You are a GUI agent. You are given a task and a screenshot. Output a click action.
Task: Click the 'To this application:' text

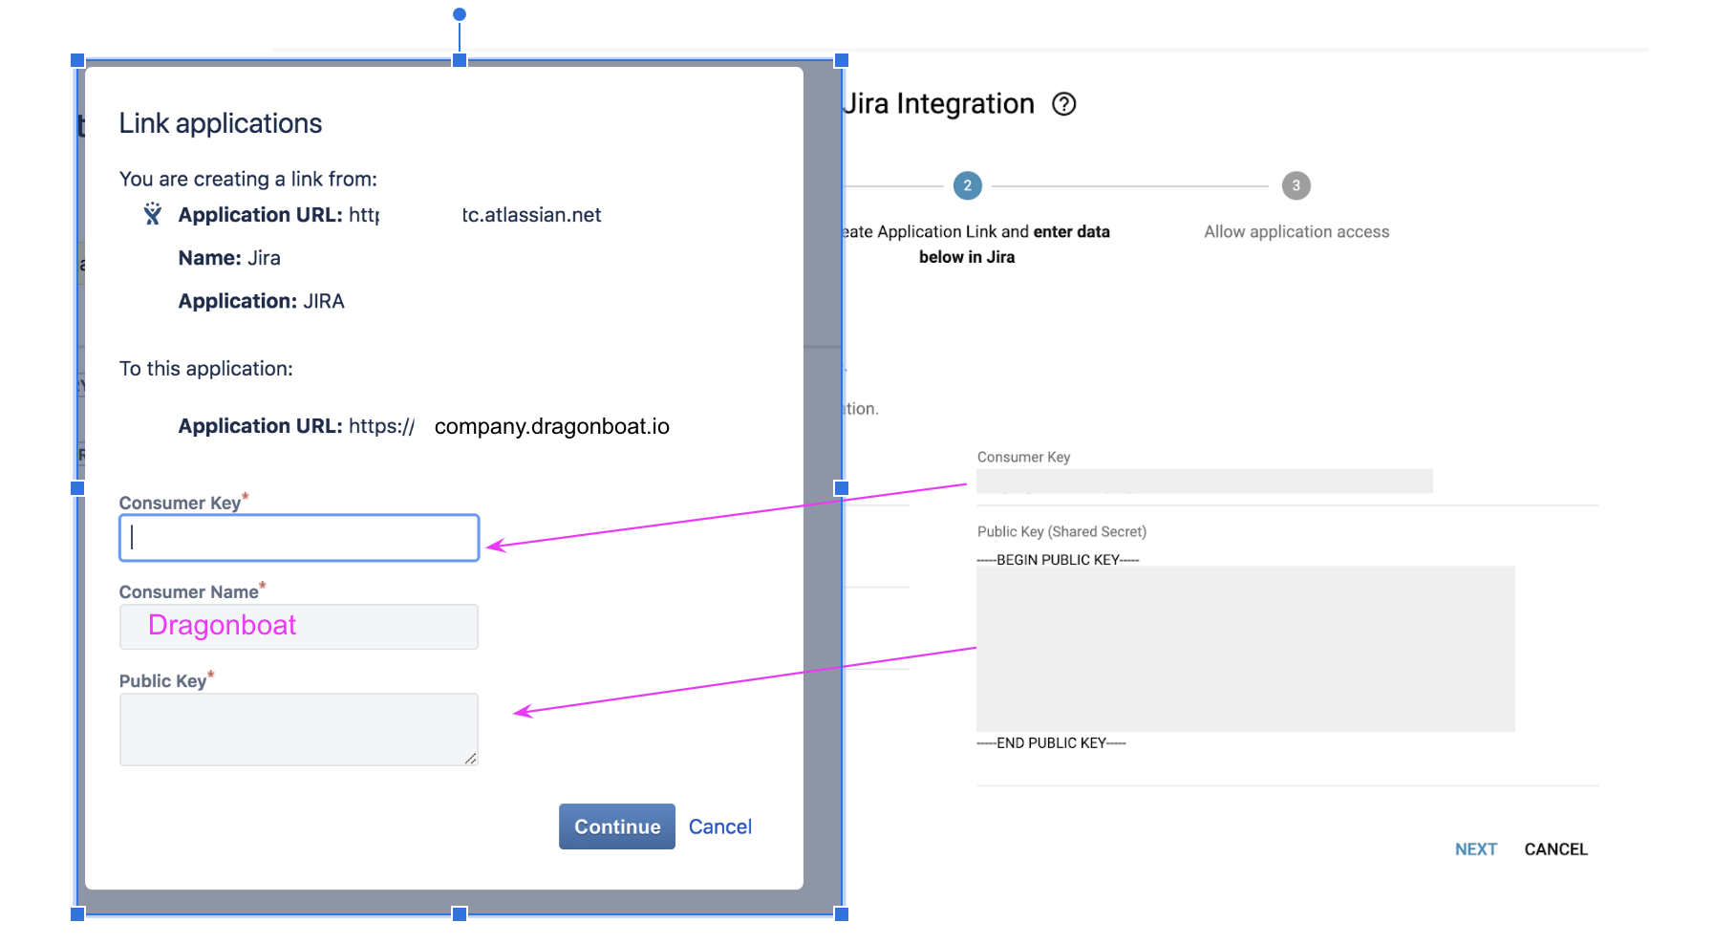coord(205,369)
